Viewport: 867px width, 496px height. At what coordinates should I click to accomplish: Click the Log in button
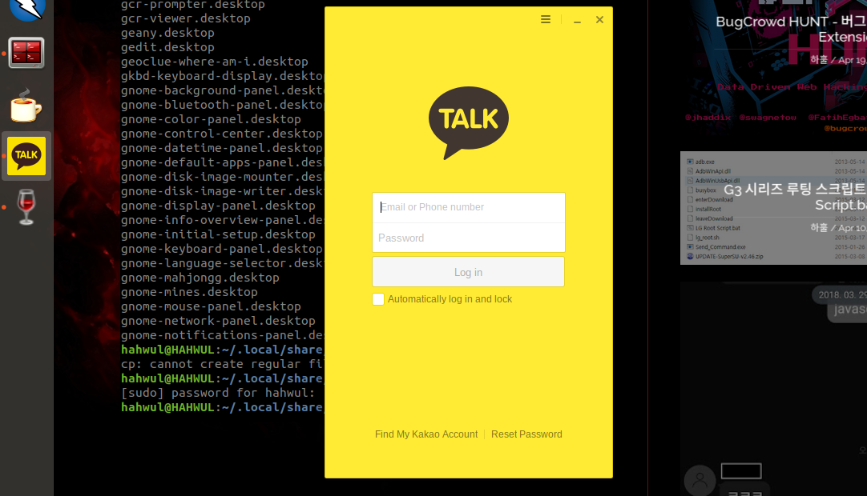[468, 272]
